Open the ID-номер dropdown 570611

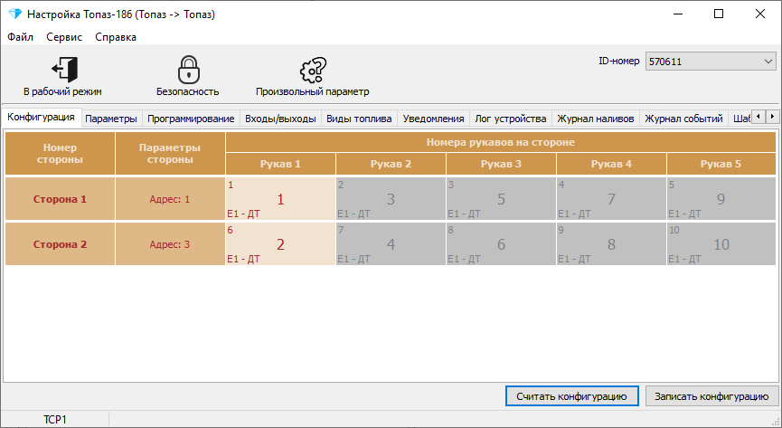point(711,62)
